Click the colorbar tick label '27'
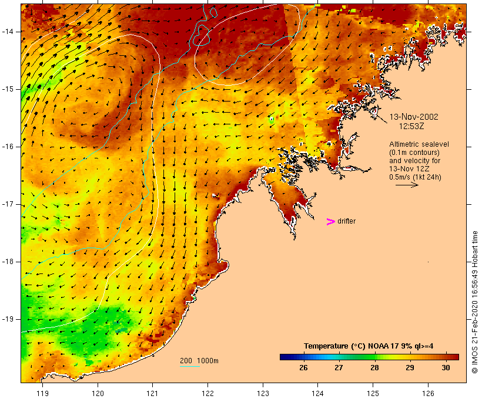The height and width of the screenshot is (399, 482). tap(339, 367)
